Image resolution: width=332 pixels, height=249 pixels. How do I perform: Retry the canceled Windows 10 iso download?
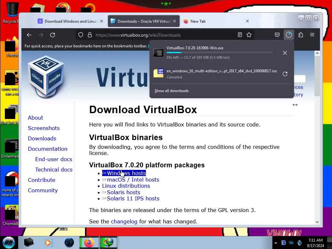point(285,74)
